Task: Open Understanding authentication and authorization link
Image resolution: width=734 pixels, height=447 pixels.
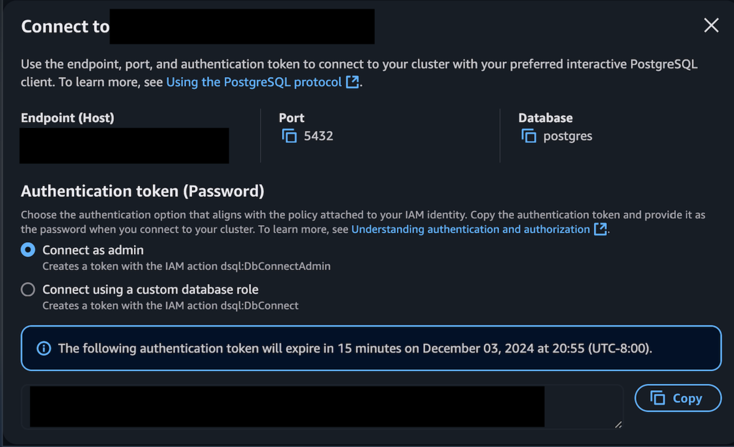Action: 470,229
